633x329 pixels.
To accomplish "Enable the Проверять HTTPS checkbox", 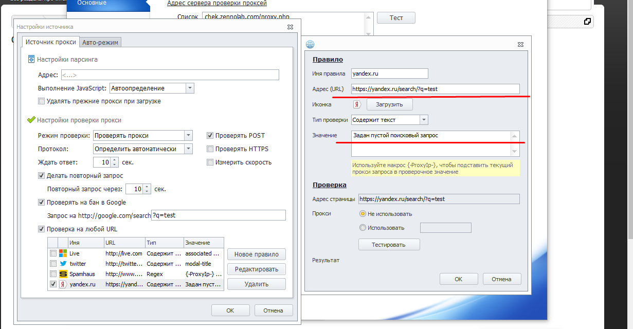I will pyautogui.click(x=210, y=149).
